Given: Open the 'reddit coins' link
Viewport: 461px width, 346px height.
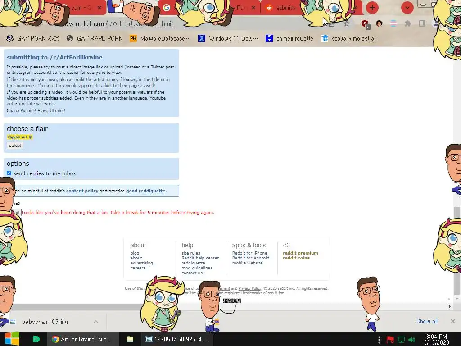Looking at the screenshot, I should click(x=296, y=258).
